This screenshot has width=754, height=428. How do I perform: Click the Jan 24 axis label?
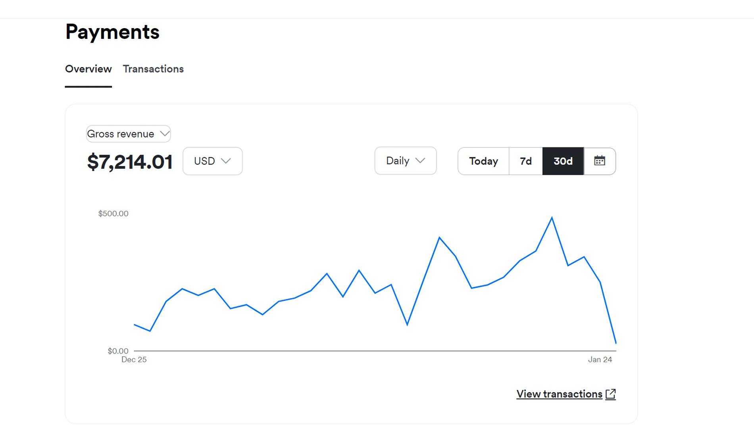point(600,359)
